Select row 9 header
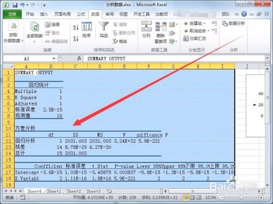This screenshot has width=273, height=204. [8, 122]
